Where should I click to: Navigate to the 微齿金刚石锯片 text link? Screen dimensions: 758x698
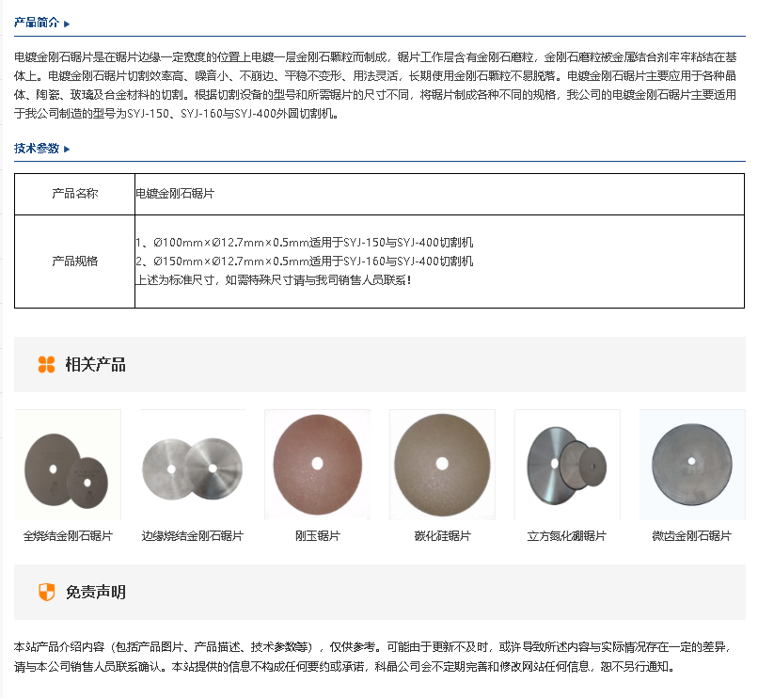click(x=691, y=536)
